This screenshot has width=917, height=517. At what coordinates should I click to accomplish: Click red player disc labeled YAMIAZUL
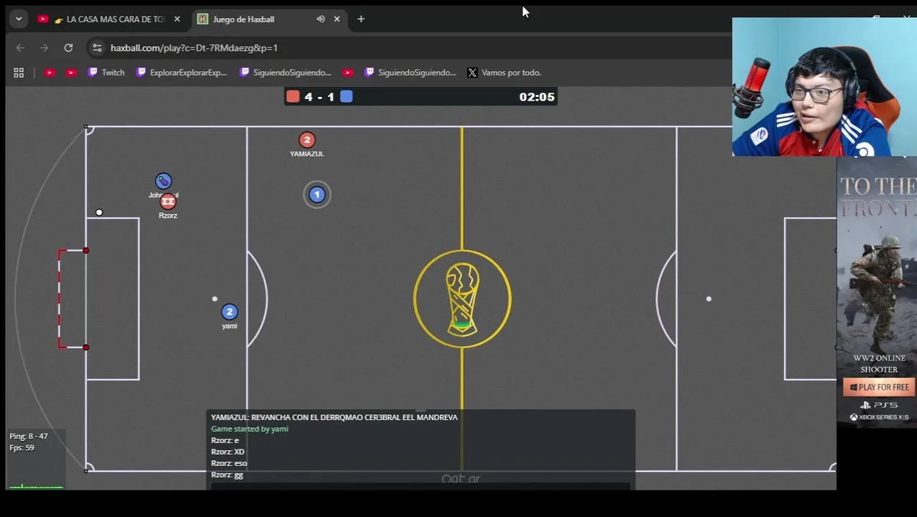click(307, 140)
